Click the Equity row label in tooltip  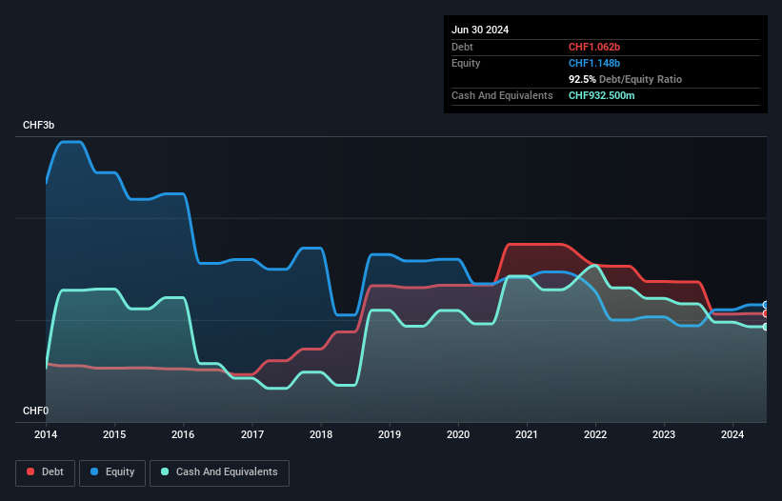click(466, 63)
